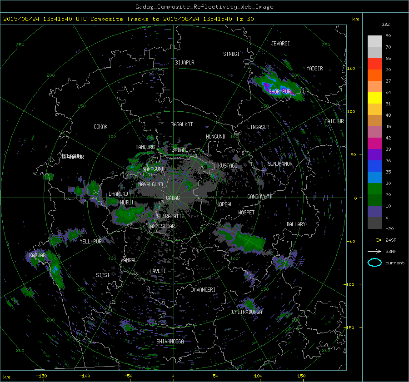Click the HUBLI city label
The width and height of the screenshot is (409, 382).
(127, 203)
